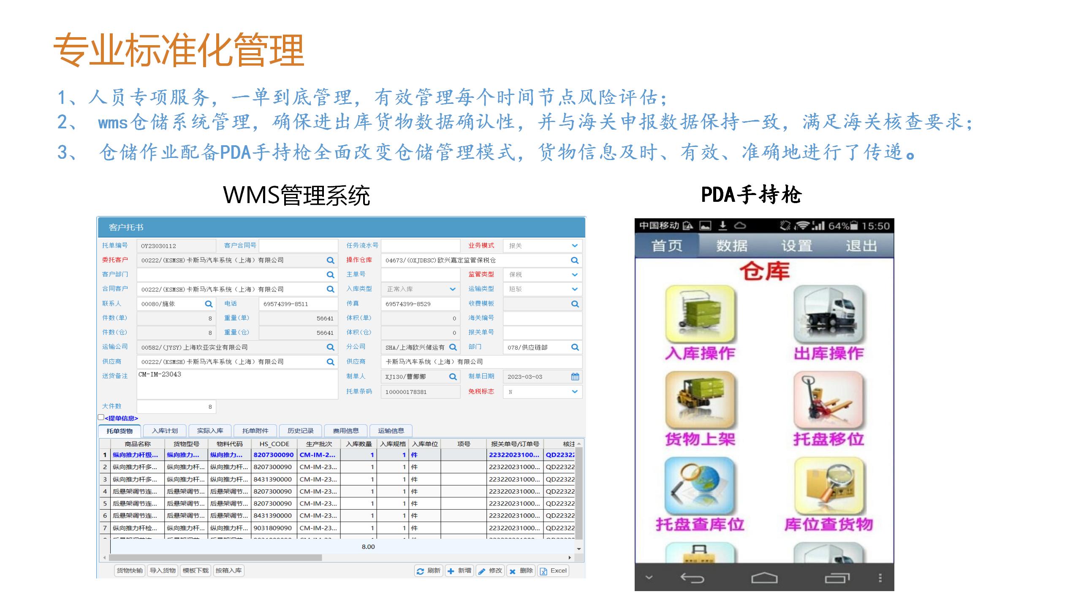Click the 送货备注 text area
Viewport: 1081px width, 608px height.
pos(237,384)
